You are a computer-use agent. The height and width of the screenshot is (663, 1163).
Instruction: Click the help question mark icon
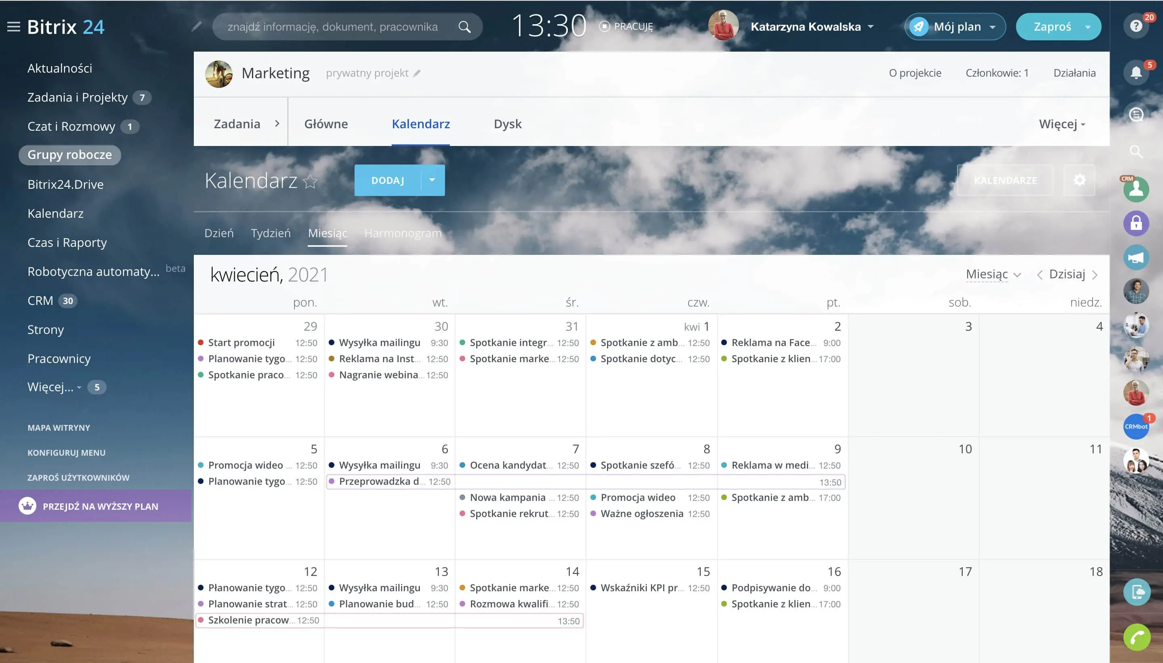[x=1136, y=26]
